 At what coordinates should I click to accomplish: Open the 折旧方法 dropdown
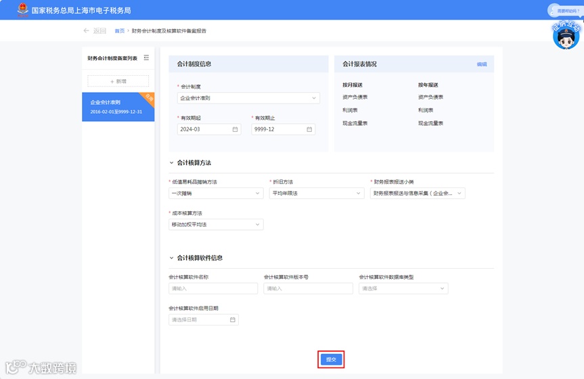coord(317,194)
